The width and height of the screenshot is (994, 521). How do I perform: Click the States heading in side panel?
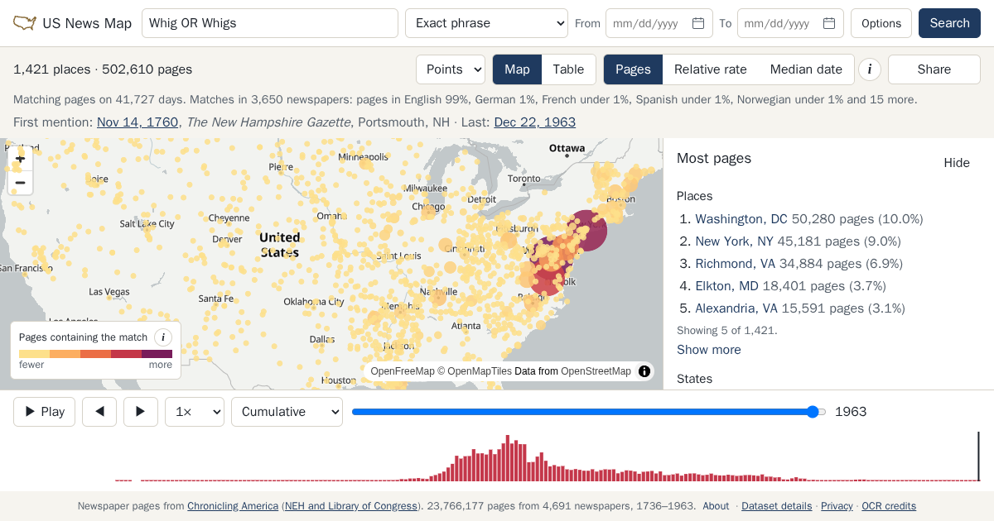point(694,379)
